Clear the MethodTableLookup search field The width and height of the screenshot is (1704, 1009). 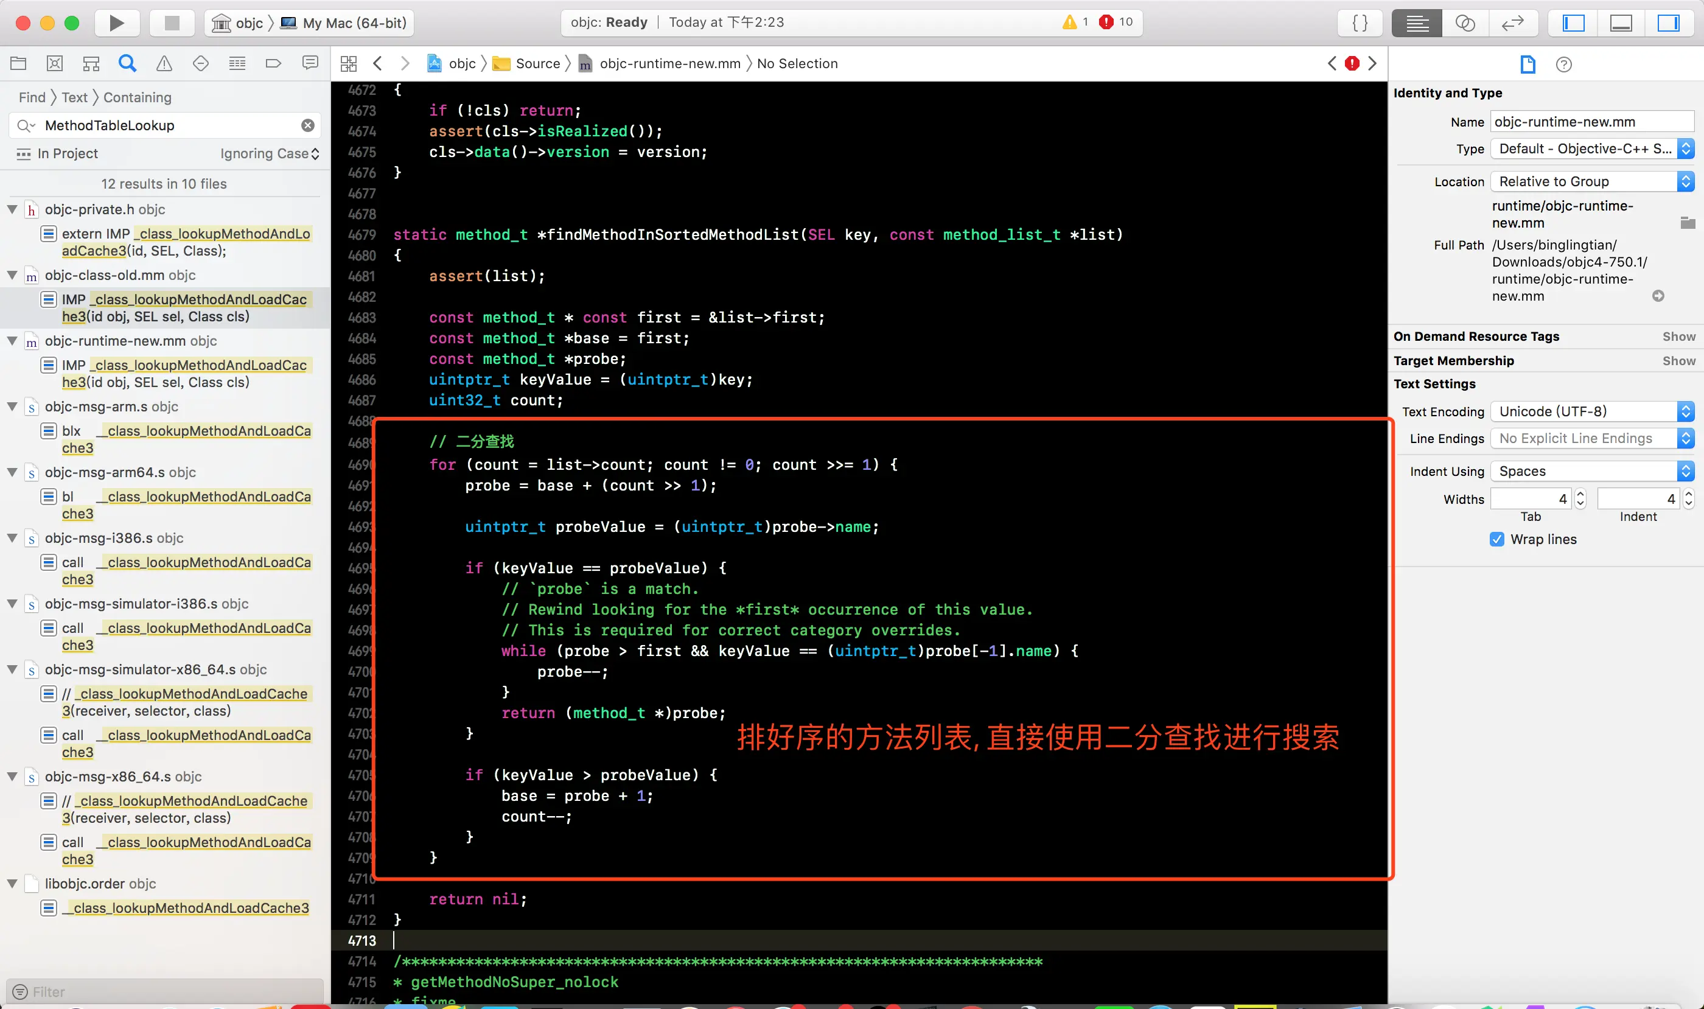coord(308,125)
